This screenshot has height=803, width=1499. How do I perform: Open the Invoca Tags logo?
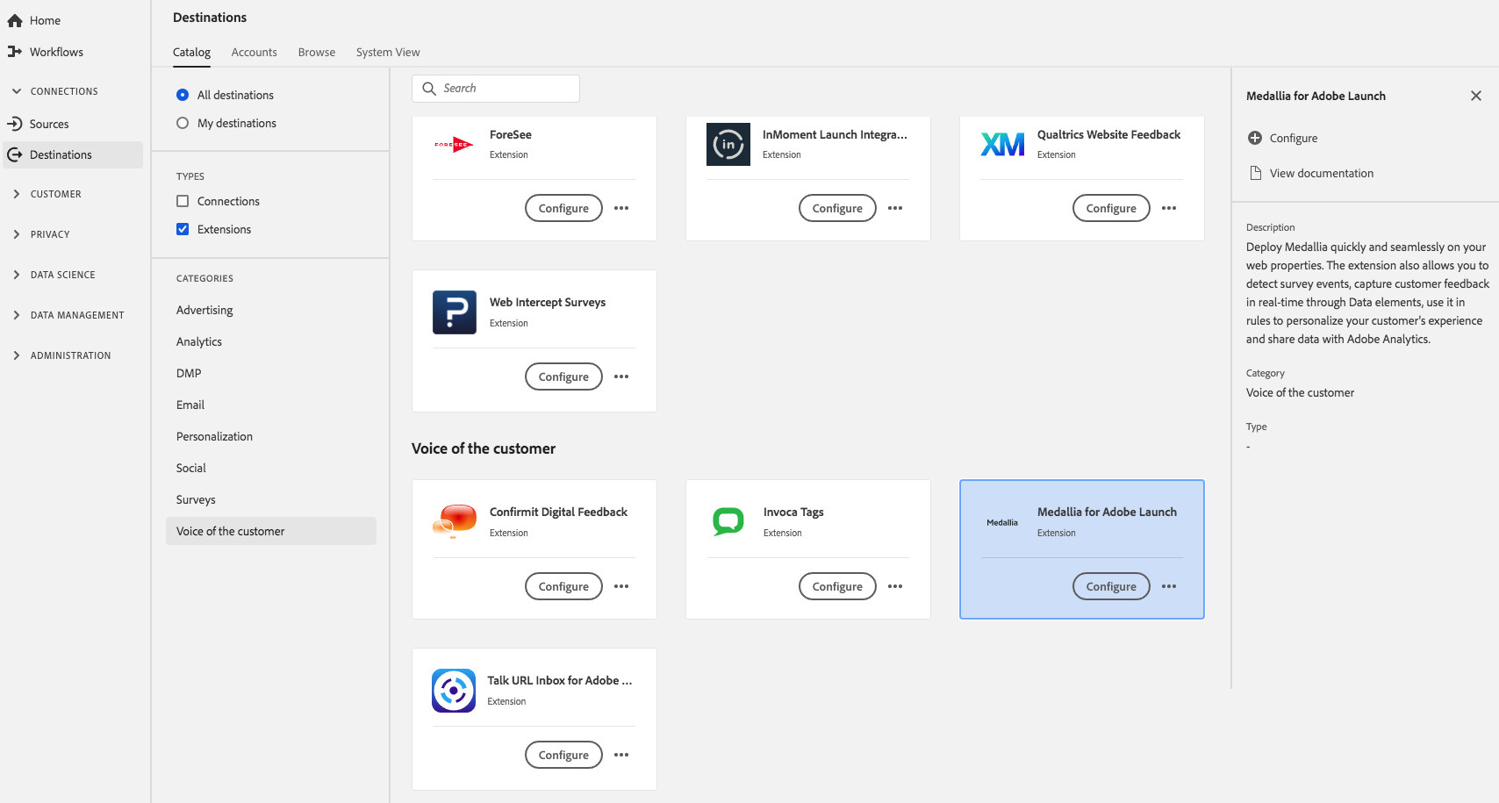pos(728,522)
